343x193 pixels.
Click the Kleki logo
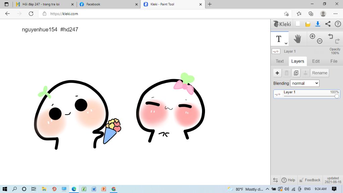[282, 24]
